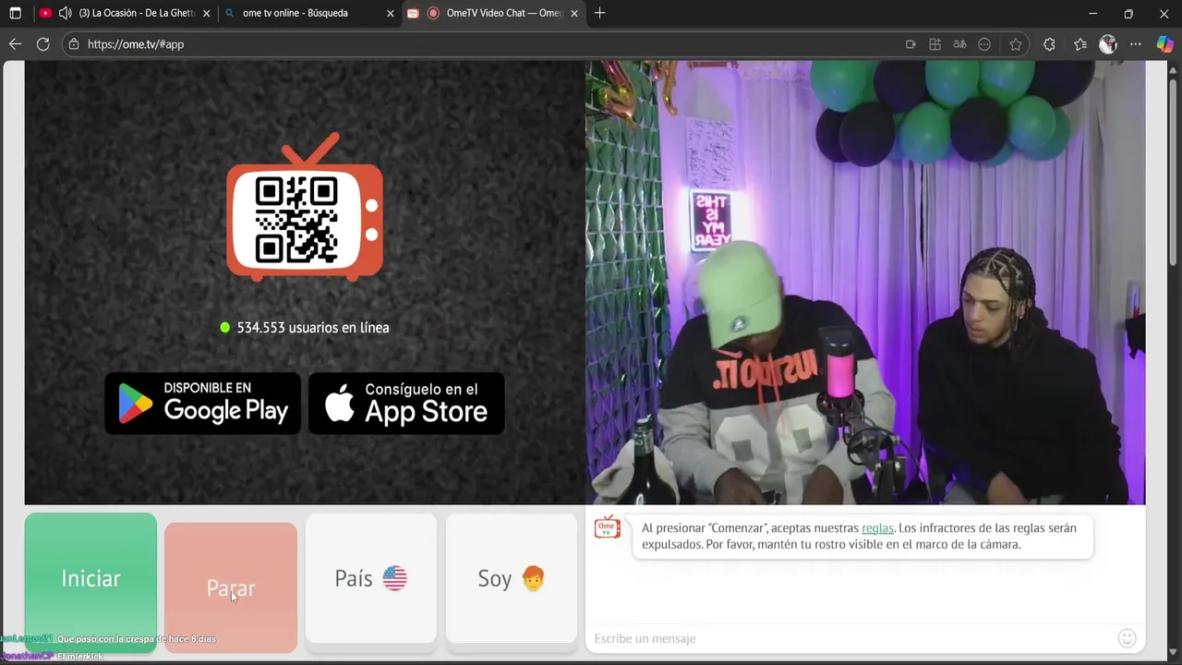
Task: Open the Copilot sidebar
Action: [1164, 43]
